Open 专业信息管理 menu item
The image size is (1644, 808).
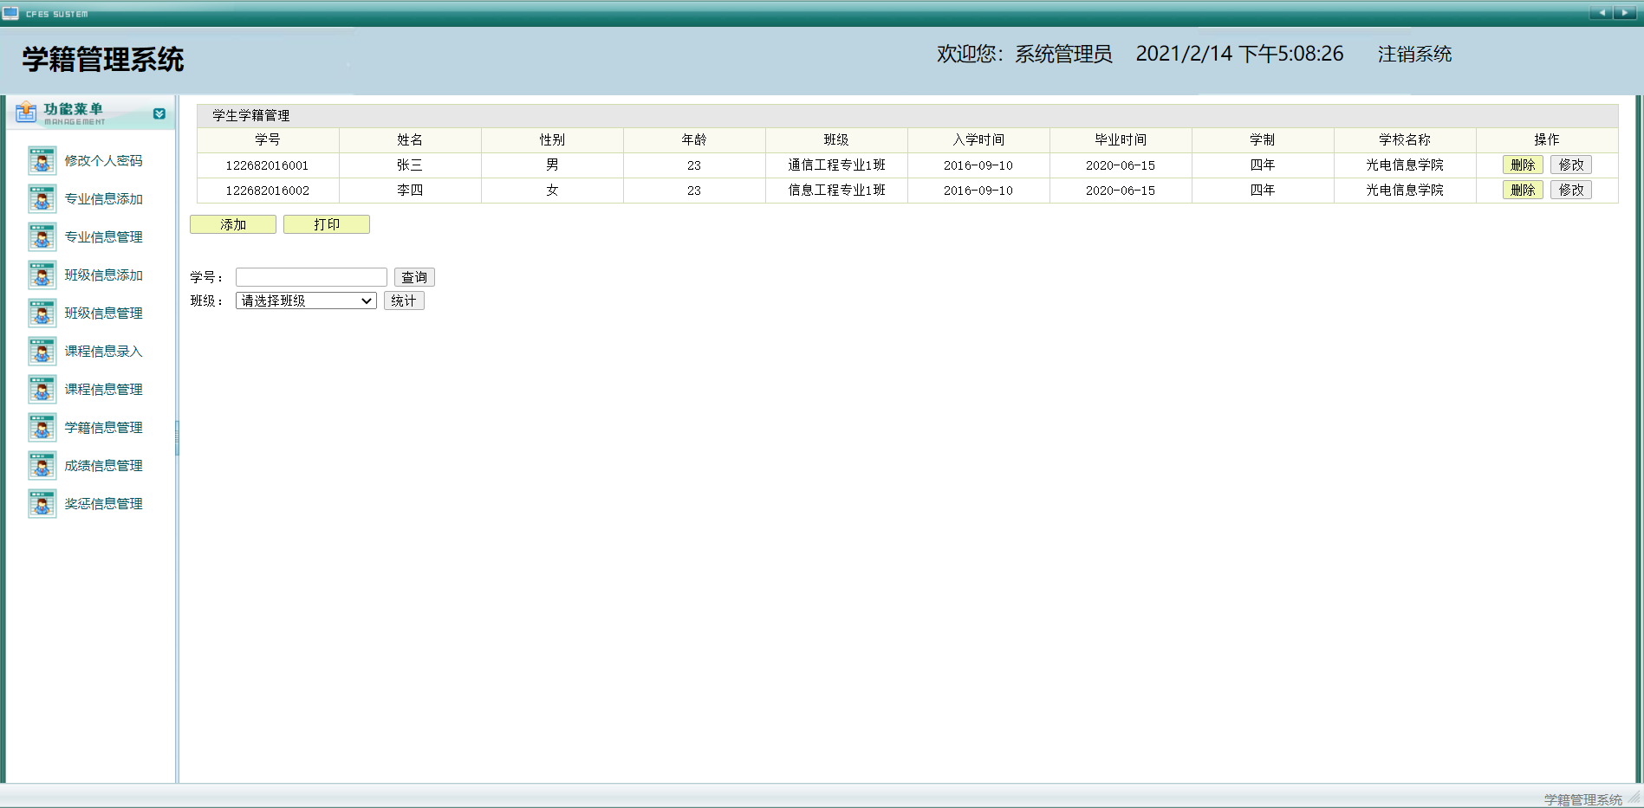pyautogui.click(x=103, y=237)
